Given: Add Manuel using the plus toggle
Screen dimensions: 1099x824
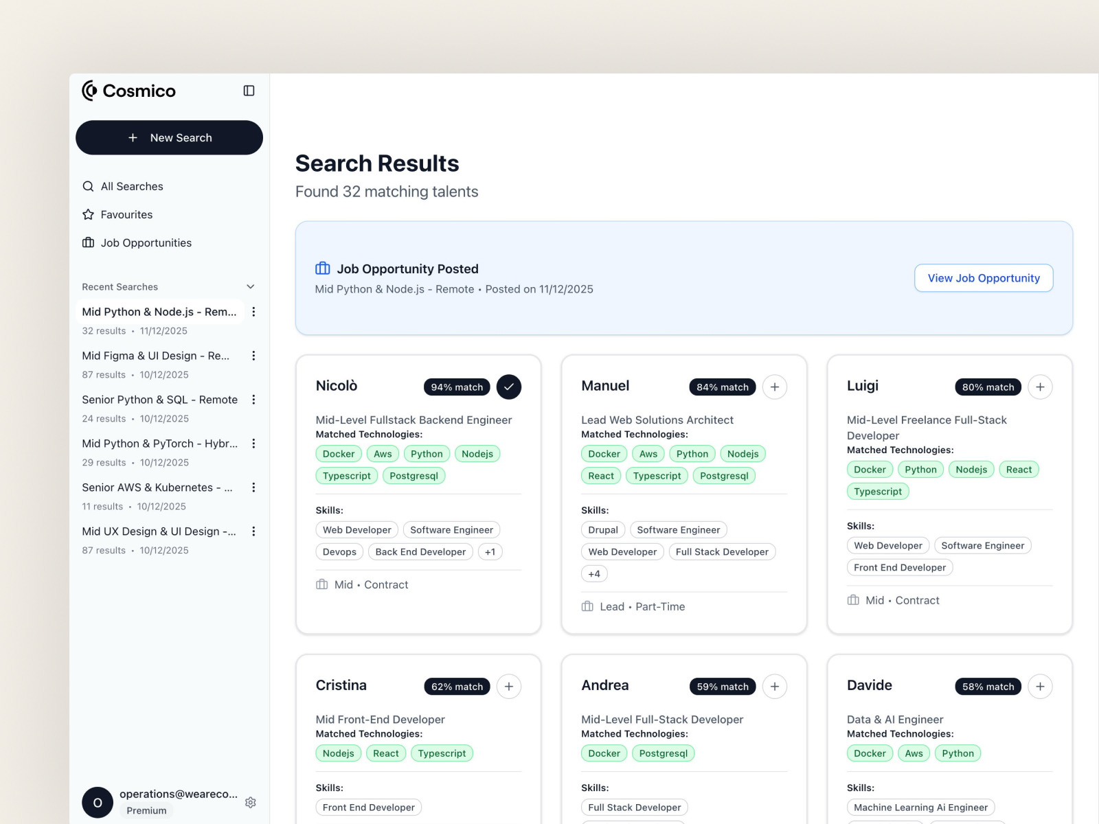Looking at the screenshot, I should 775,387.
